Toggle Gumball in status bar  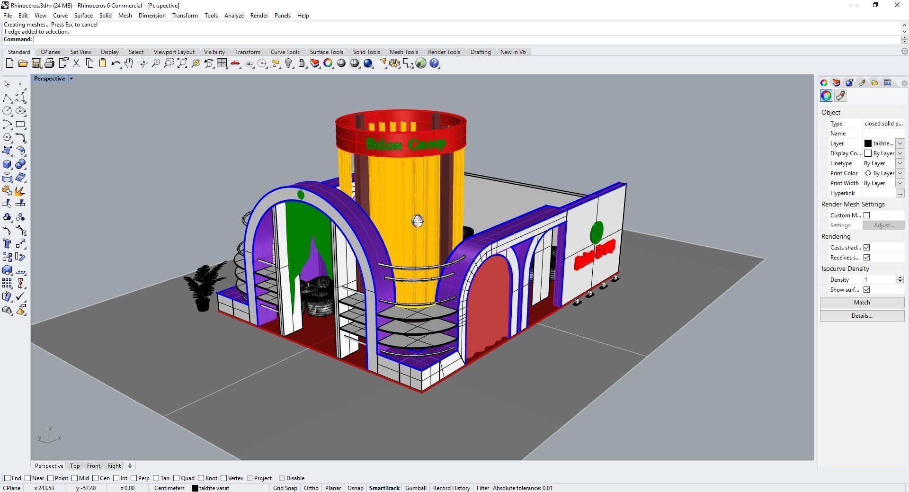tap(416, 488)
